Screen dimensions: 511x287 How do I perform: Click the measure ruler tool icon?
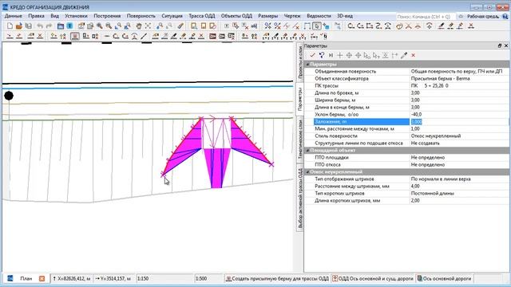click(180, 26)
